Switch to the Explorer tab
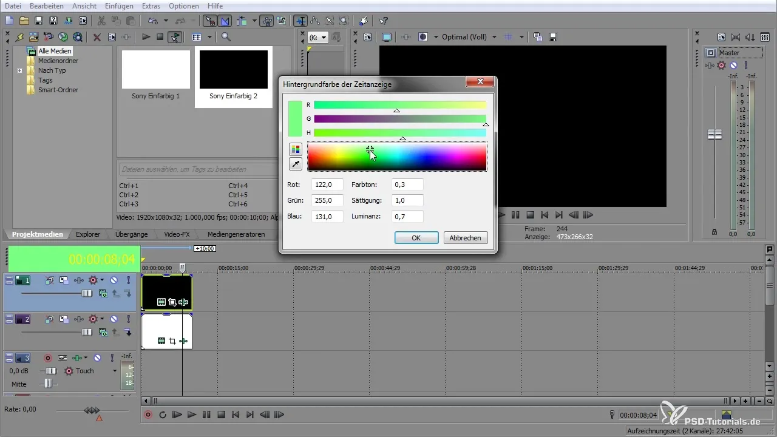Screen dimensions: 777x437 point(88,234)
